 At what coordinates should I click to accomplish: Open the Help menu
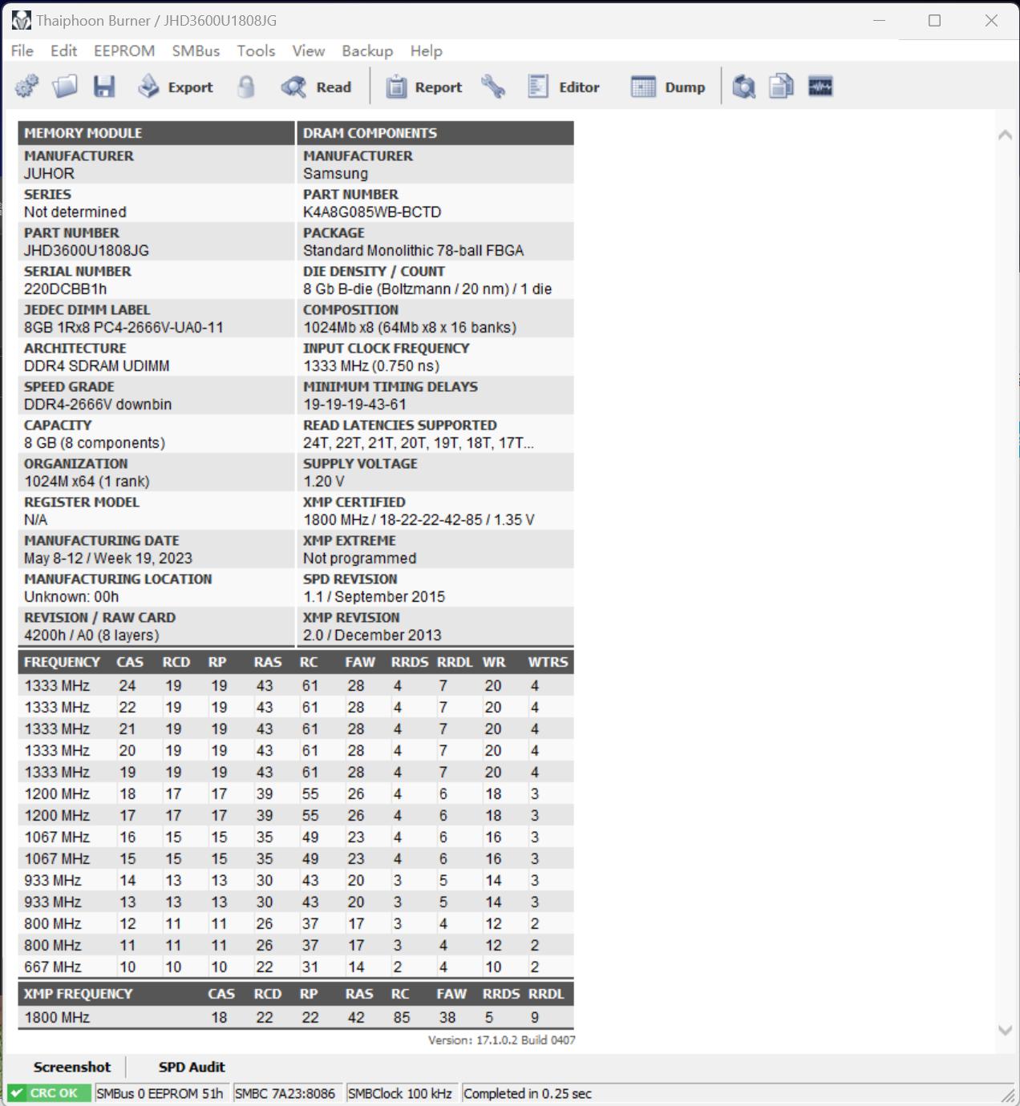[426, 50]
